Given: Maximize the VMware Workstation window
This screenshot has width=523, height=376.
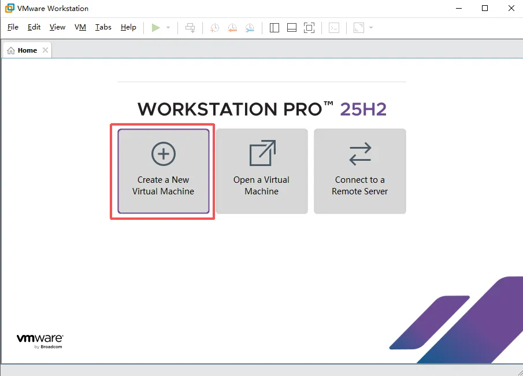Looking at the screenshot, I should (x=485, y=8).
